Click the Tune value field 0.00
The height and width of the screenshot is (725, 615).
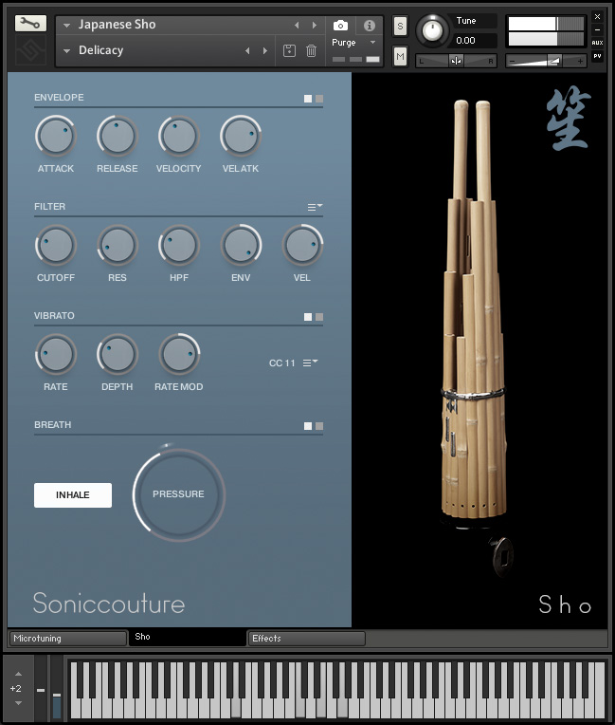474,41
